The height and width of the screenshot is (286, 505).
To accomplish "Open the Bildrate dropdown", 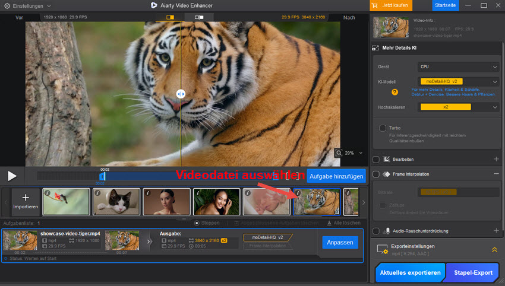I will point(459,192).
